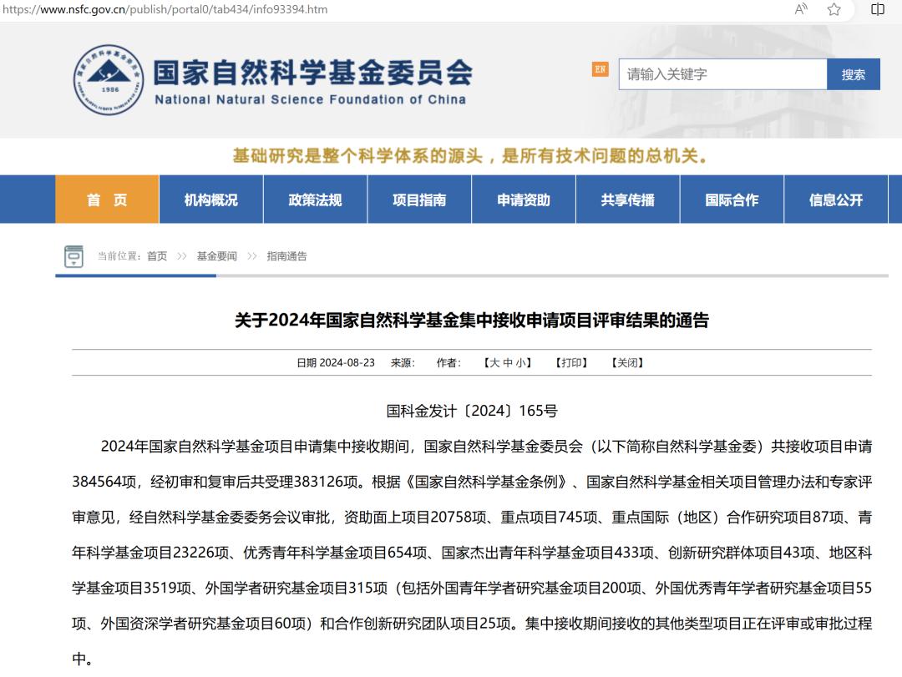Click the orange EN language icon
Image resolution: width=902 pixels, height=677 pixels.
click(600, 69)
